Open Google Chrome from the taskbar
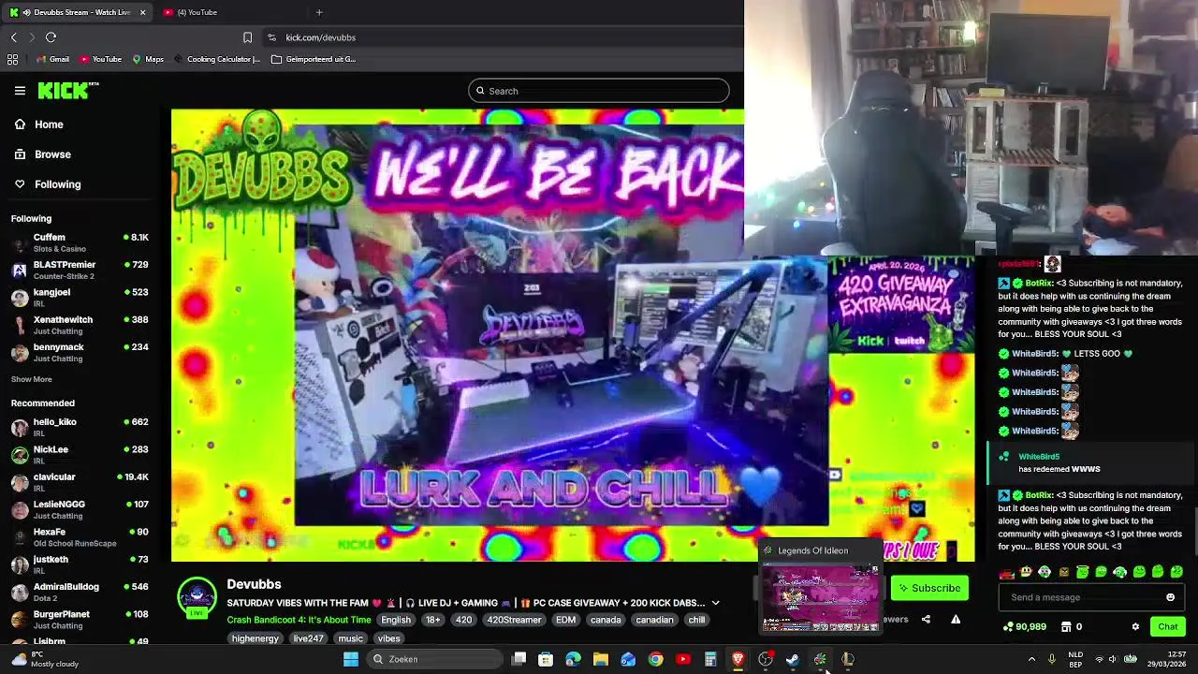Image resolution: width=1198 pixels, height=674 pixels. pyautogui.click(x=655, y=659)
